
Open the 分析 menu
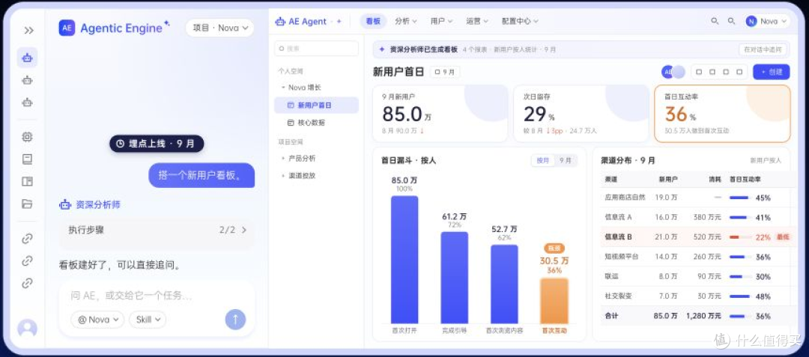click(x=406, y=21)
